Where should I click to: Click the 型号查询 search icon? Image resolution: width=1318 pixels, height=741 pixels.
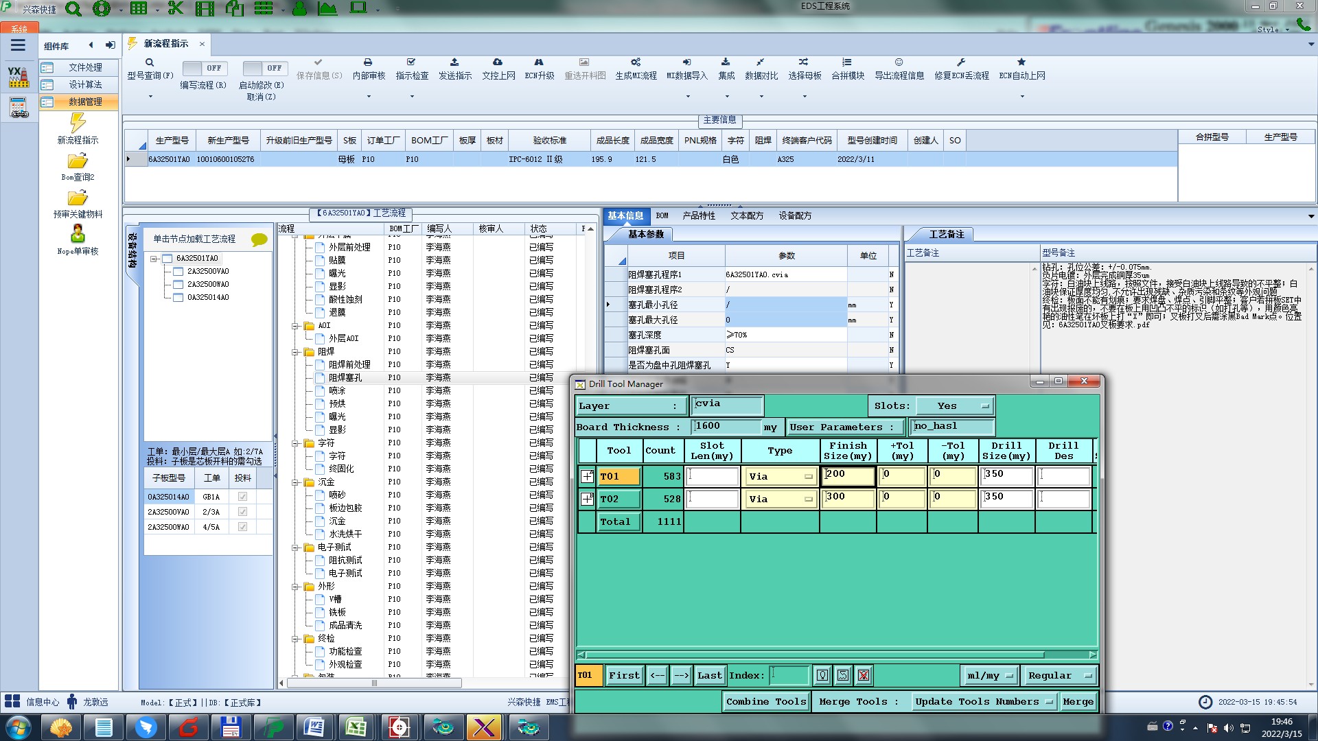(149, 62)
